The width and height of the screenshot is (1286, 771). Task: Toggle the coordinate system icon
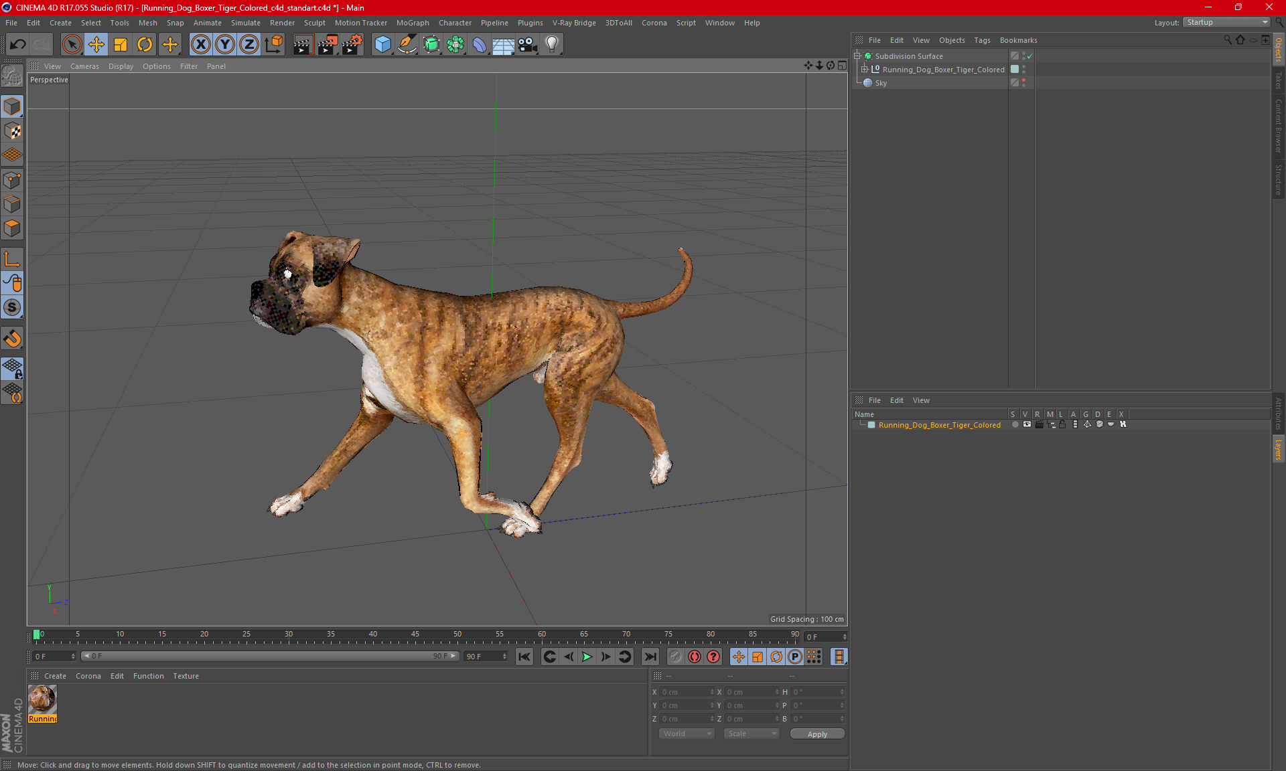coord(273,45)
